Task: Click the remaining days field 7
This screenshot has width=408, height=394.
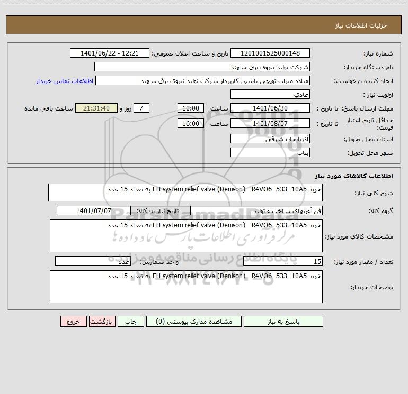Action: 141,108
